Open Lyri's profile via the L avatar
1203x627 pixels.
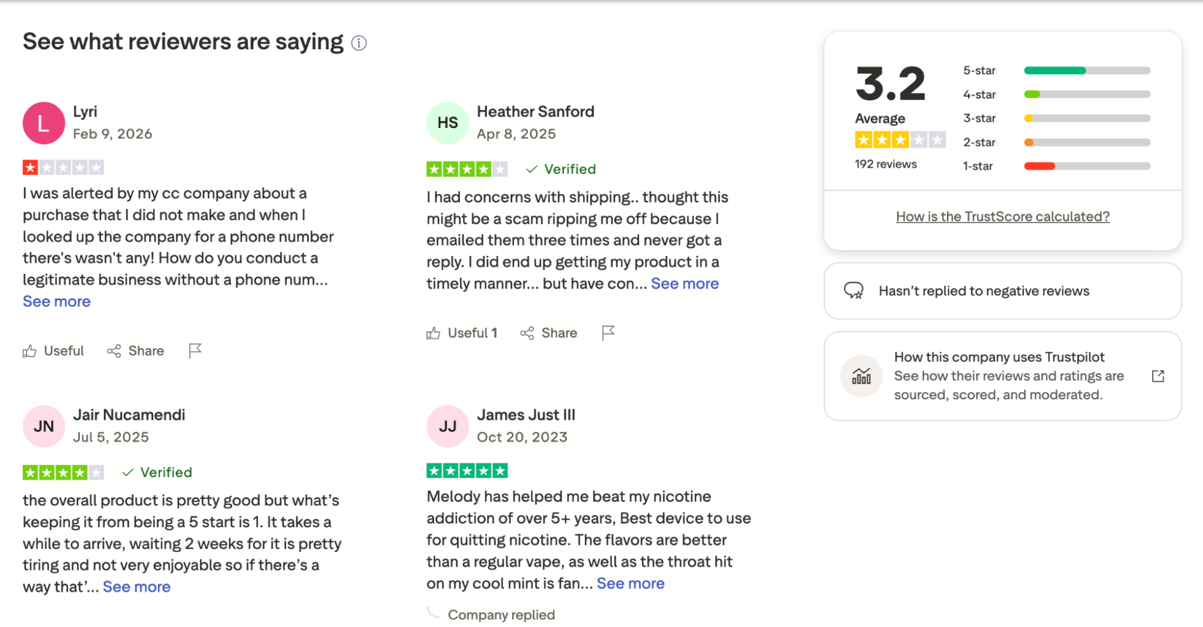[44, 123]
